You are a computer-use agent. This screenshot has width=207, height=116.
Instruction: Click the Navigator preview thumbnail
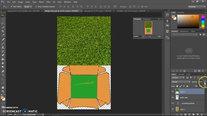148,28
